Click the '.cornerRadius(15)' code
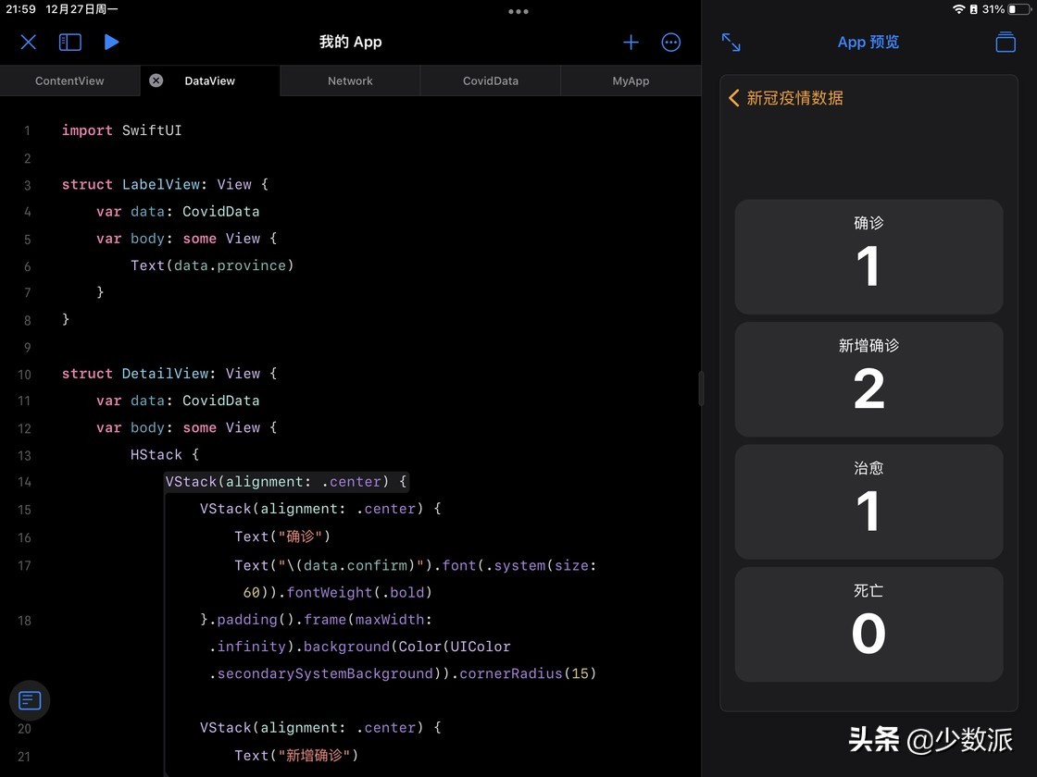The width and height of the screenshot is (1037, 777). (x=524, y=673)
